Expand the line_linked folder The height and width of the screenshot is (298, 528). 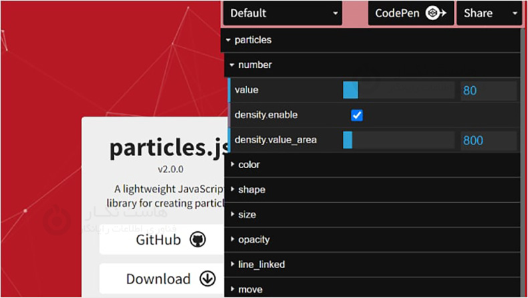click(x=261, y=265)
